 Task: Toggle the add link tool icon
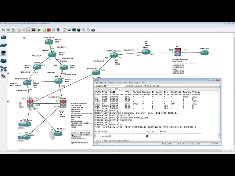(29, 30)
